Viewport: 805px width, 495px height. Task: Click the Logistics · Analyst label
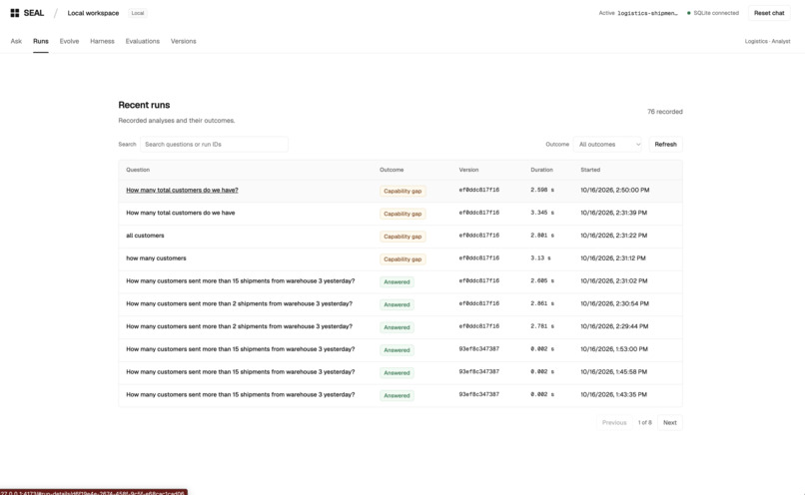(767, 41)
